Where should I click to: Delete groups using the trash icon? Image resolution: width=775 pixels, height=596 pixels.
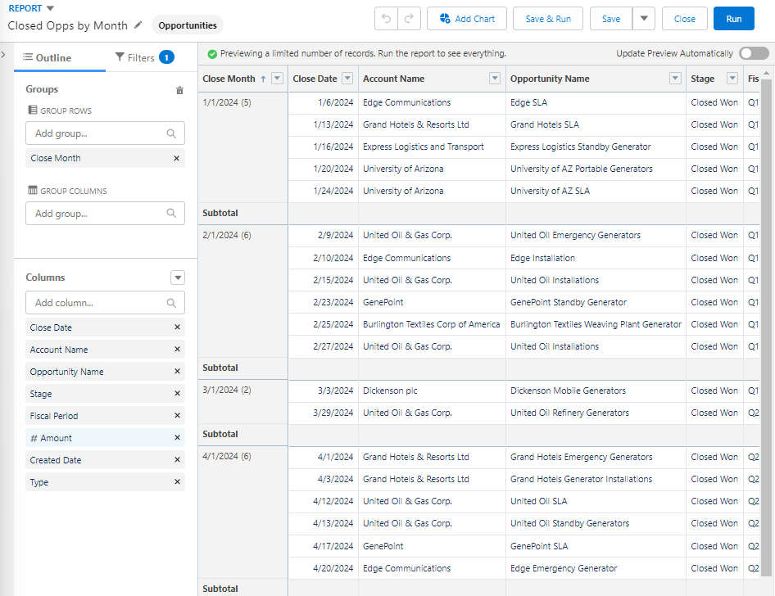tap(179, 90)
